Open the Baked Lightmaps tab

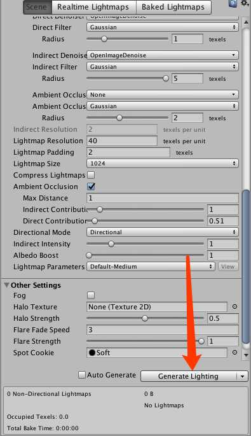click(x=173, y=7)
